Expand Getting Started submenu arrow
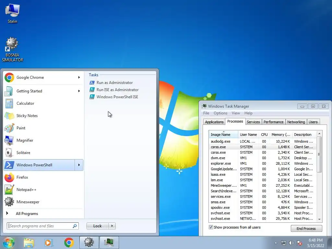 pyautogui.click(x=79, y=91)
